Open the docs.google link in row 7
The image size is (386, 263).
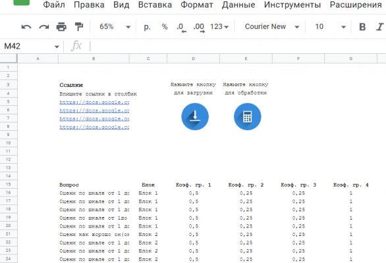94,119
